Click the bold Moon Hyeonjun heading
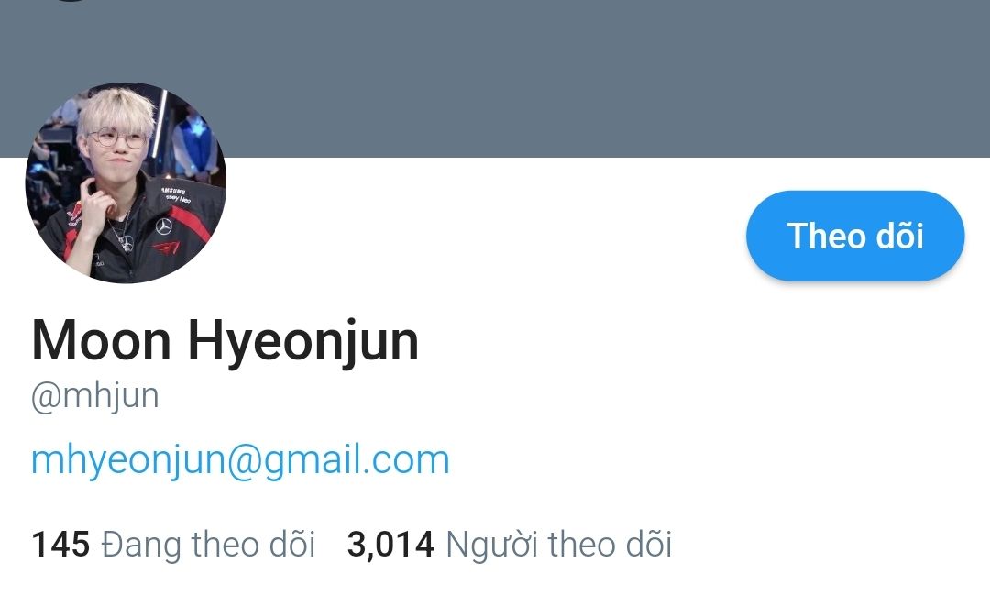Screen dimensions: 990x607 225,342
